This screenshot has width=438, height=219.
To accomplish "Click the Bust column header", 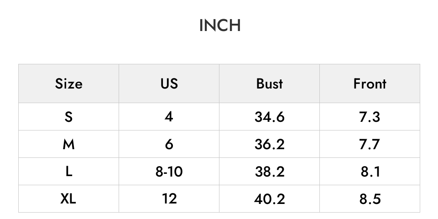I will pyautogui.click(x=269, y=83).
